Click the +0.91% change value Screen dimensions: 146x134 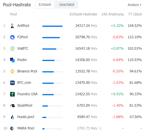[117, 94]
